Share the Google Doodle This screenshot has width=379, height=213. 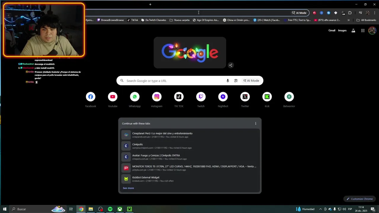pyautogui.click(x=231, y=65)
